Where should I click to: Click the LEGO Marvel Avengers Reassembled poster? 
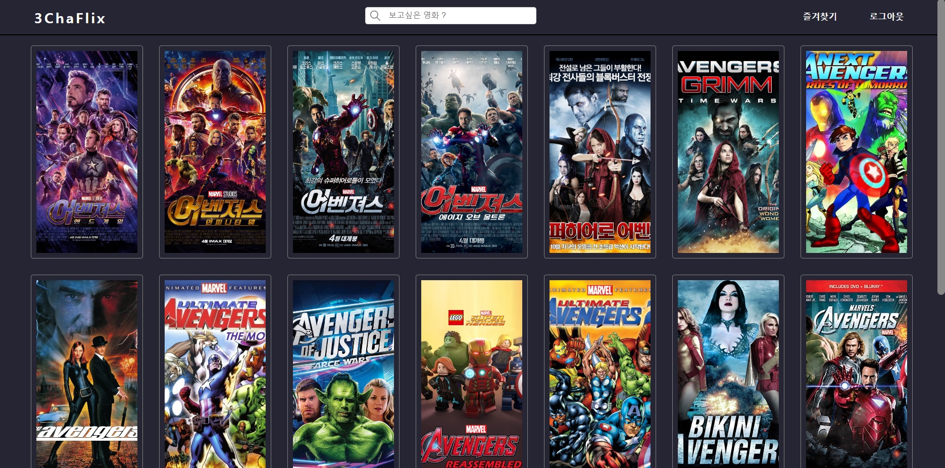471,374
